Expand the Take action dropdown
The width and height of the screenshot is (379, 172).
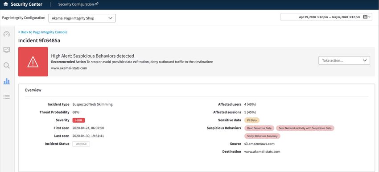click(344, 60)
